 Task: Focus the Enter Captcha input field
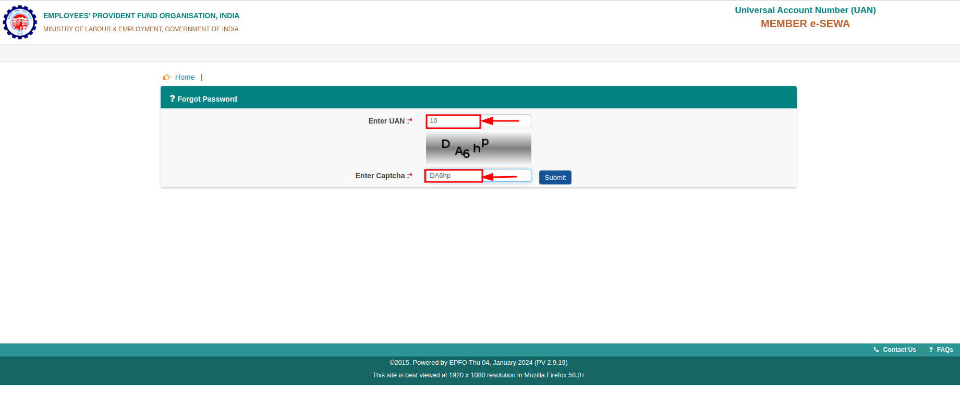(479, 176)
